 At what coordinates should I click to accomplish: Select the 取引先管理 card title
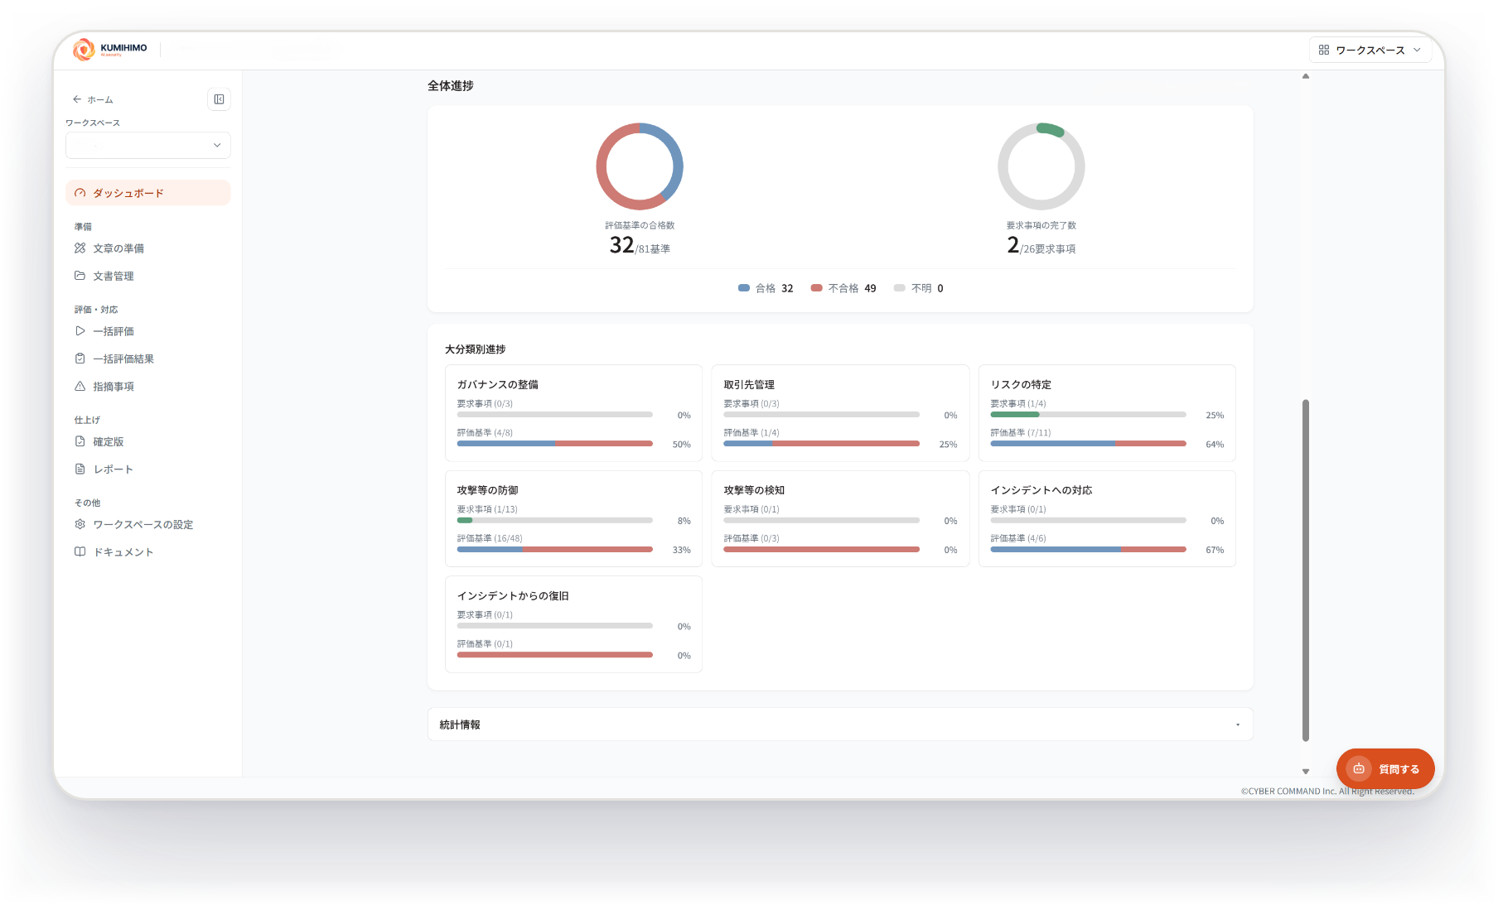749,385
